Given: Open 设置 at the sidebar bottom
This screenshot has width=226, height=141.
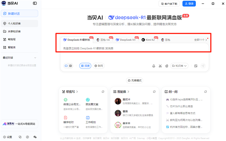Looking at the screenshot, I should coord(8,137).
